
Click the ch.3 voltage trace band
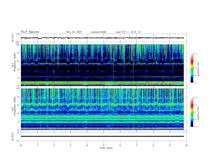(x=102, y=136)
